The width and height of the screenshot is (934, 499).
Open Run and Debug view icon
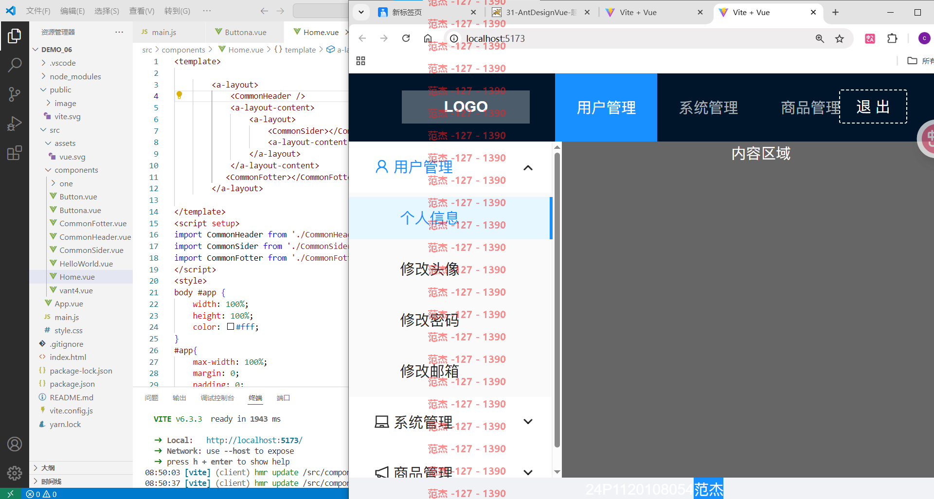(15, 124)
